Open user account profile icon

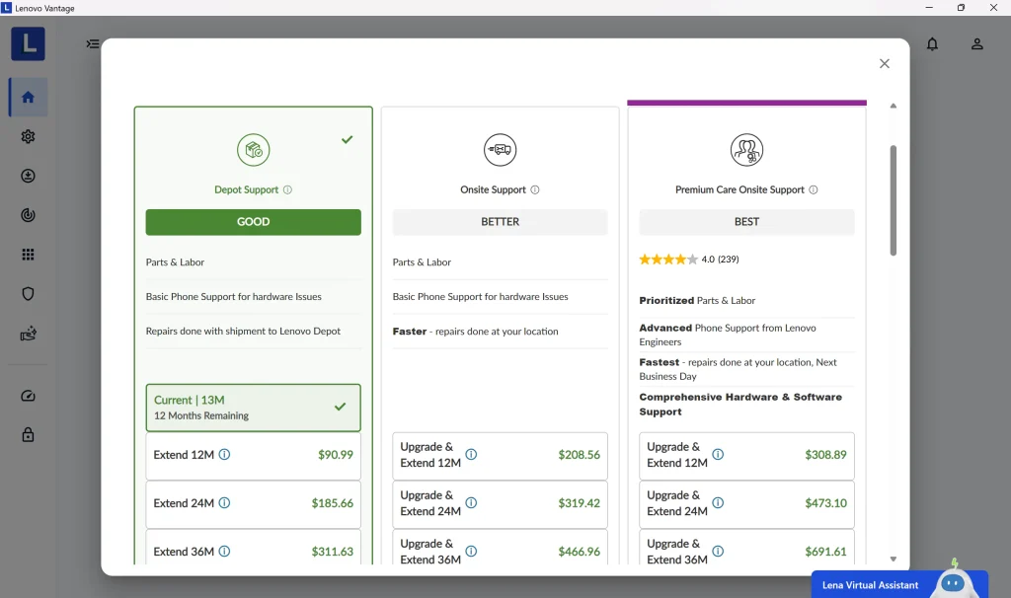[977, 43]
